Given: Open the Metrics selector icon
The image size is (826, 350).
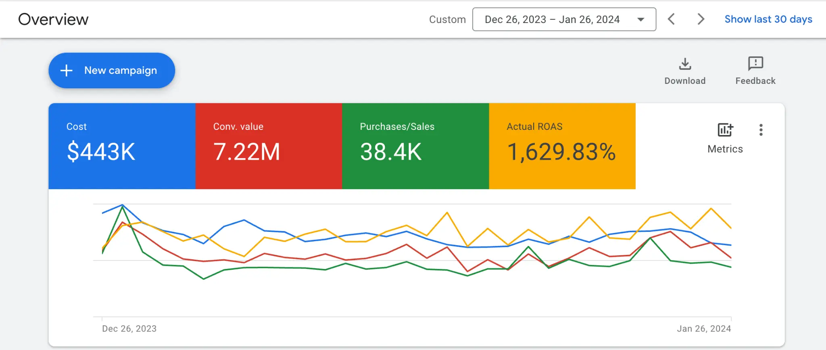Looking at the screenshot, I should 725,130.
